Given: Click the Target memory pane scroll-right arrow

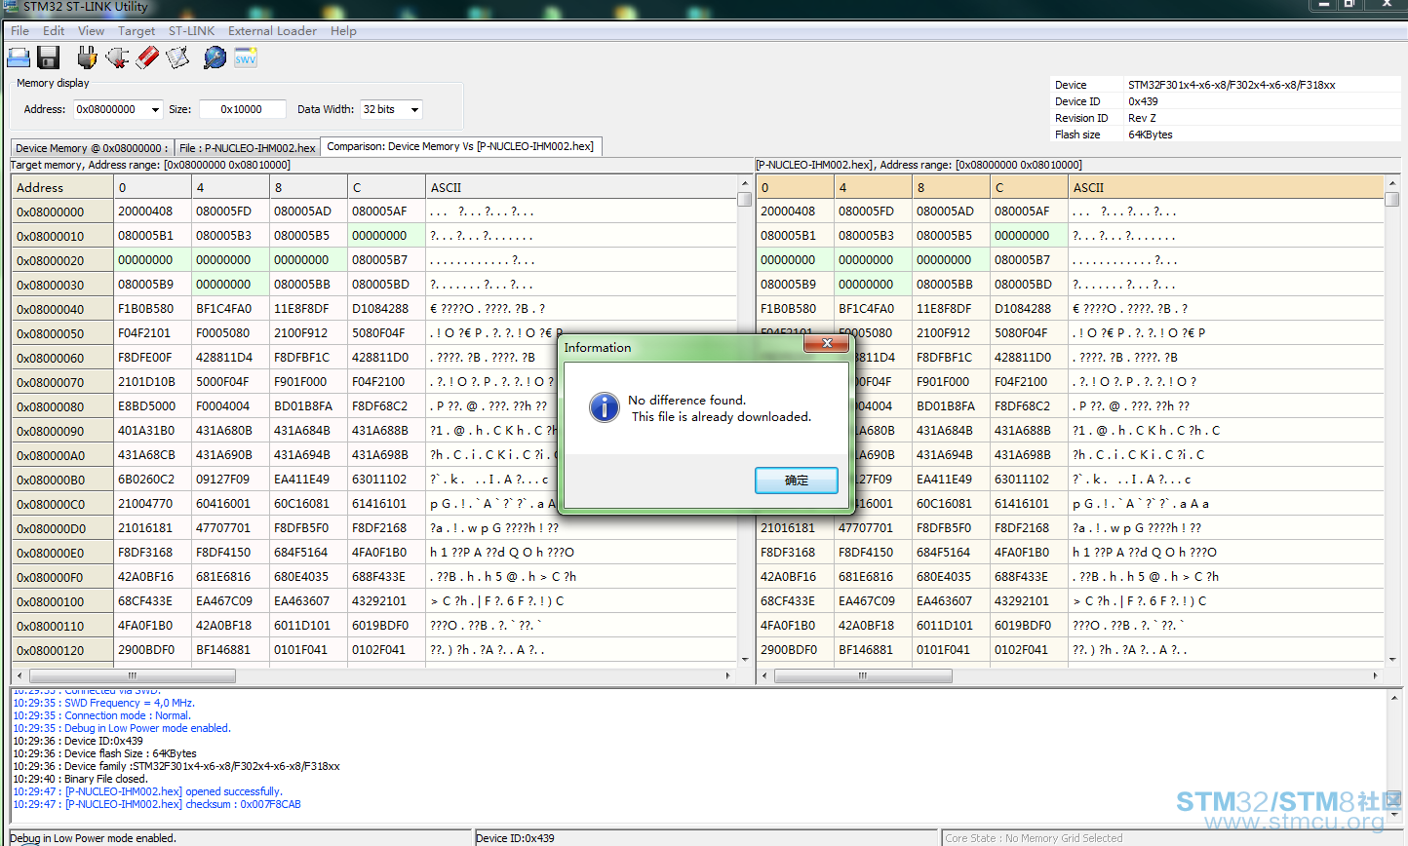Looking at the screenshot, I should [728, 675].
